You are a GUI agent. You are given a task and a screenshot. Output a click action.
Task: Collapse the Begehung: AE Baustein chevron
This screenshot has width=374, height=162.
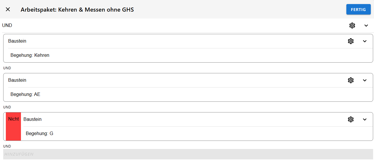[365, 80]
